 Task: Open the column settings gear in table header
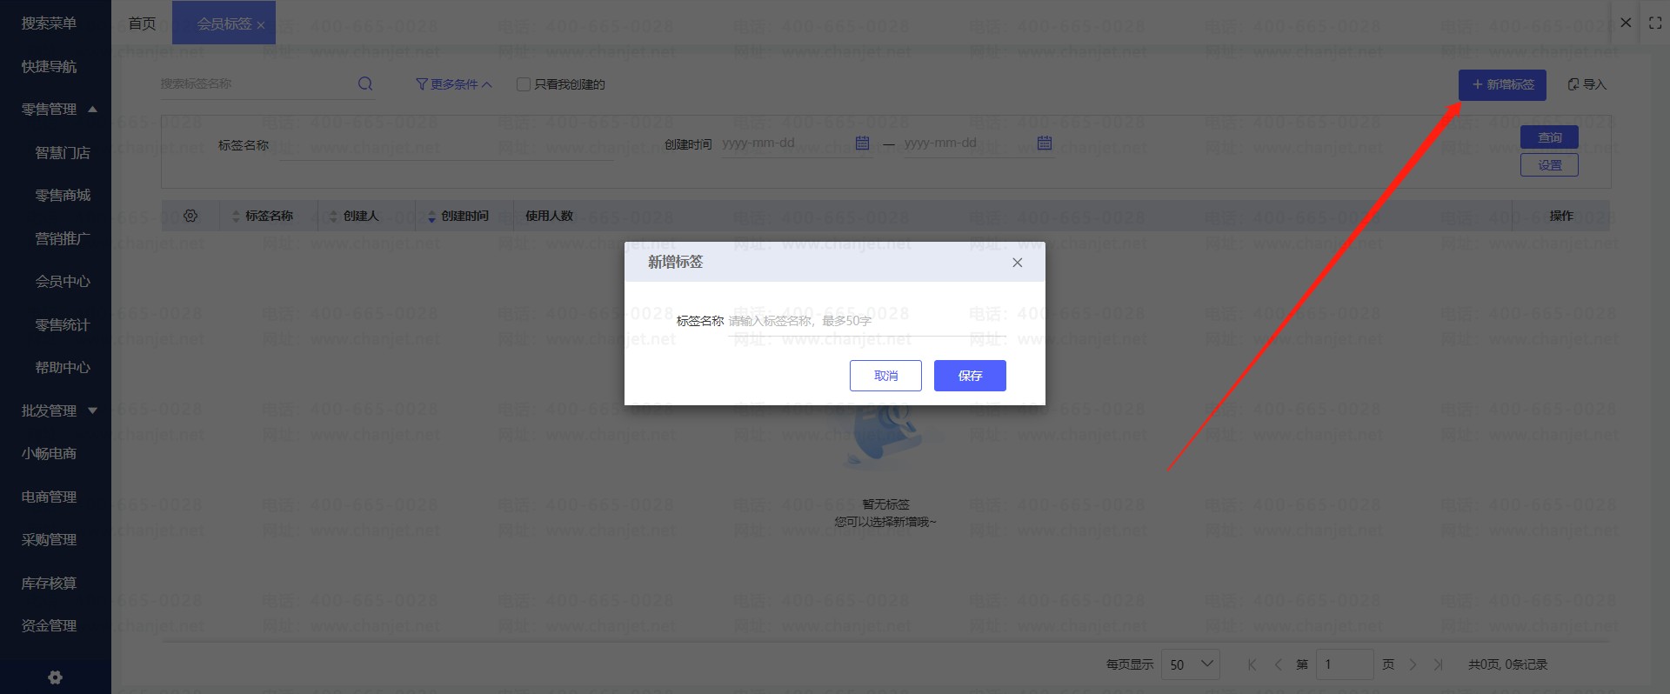coord(190,216)
